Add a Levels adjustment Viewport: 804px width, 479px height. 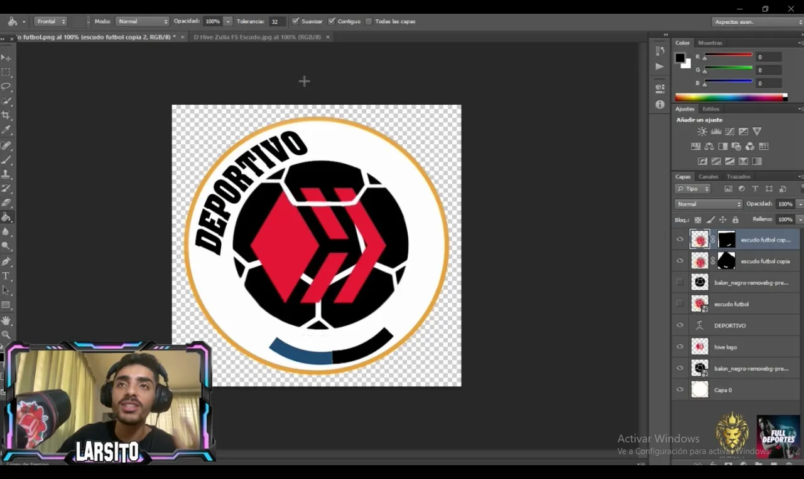tap(716, 132)
